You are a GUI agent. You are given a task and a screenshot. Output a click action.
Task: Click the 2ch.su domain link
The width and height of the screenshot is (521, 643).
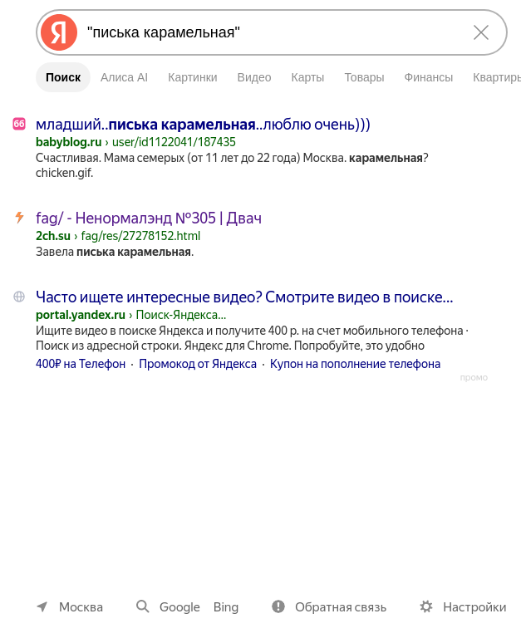(53, 236)
